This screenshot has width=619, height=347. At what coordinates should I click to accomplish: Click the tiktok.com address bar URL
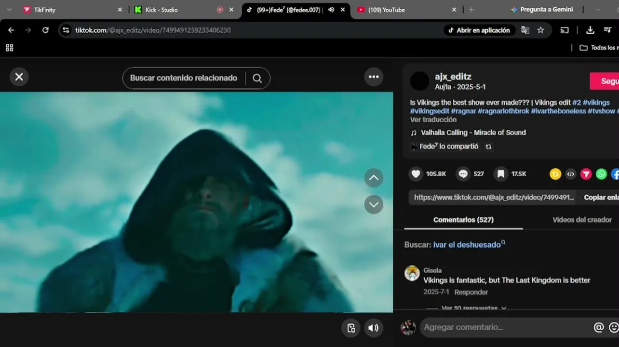click(153, 30)
